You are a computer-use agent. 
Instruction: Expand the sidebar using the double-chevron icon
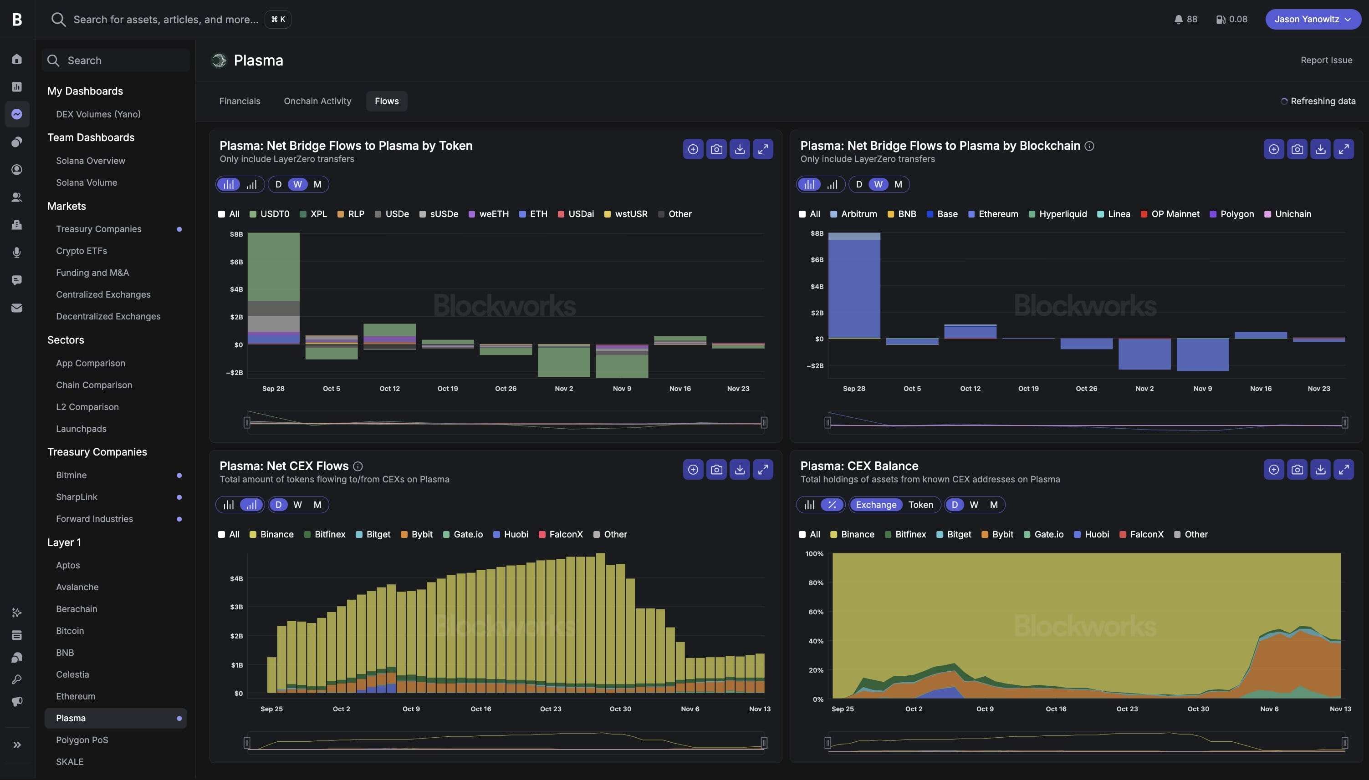tap(17, 745)
